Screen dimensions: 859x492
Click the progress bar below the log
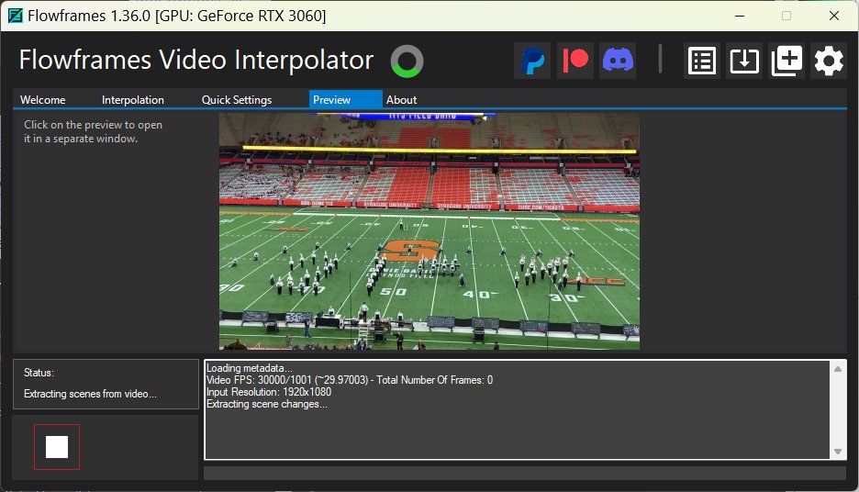tap(525, 473)
